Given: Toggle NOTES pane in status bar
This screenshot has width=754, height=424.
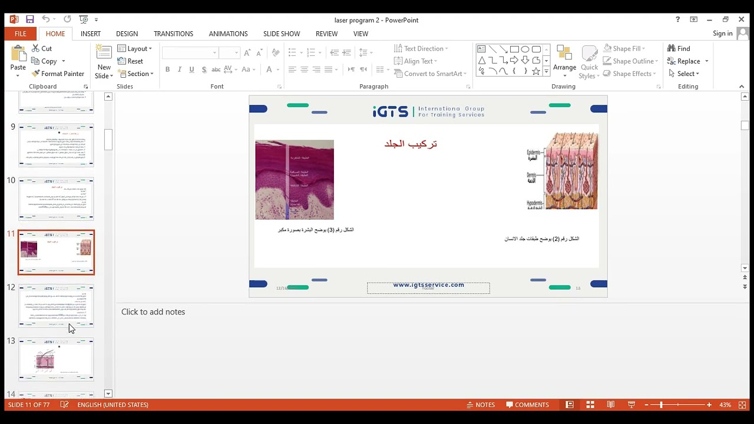Looking at the screenshot, I should click(x=481, y=405).
